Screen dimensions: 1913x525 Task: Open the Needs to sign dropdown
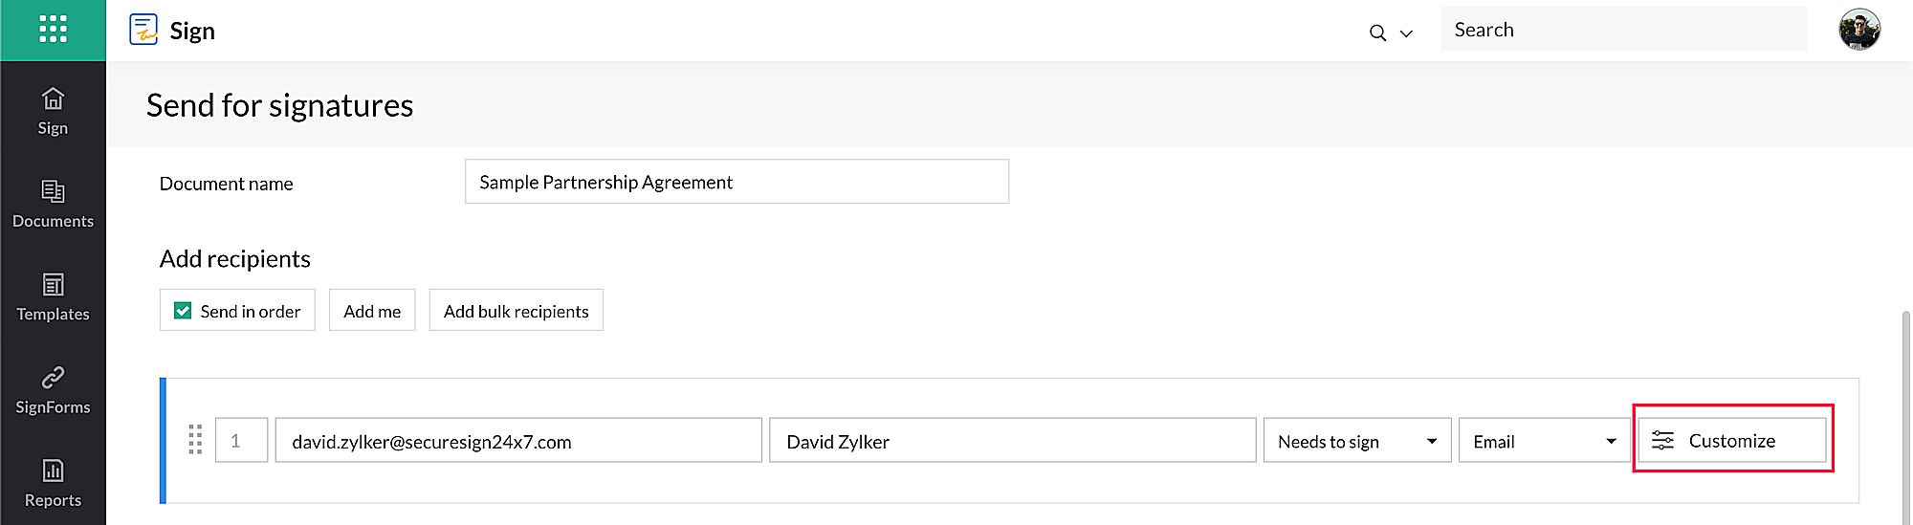(x=1356, y=441)
